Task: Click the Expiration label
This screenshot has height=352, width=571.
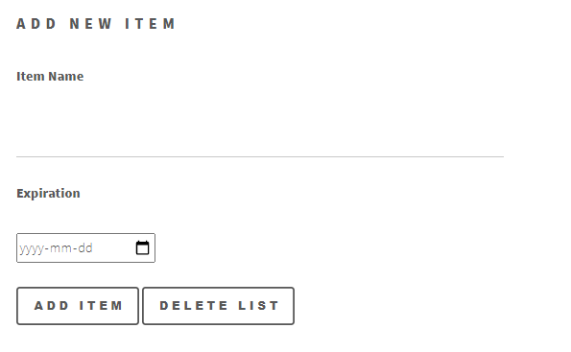Action: (48, 194)
